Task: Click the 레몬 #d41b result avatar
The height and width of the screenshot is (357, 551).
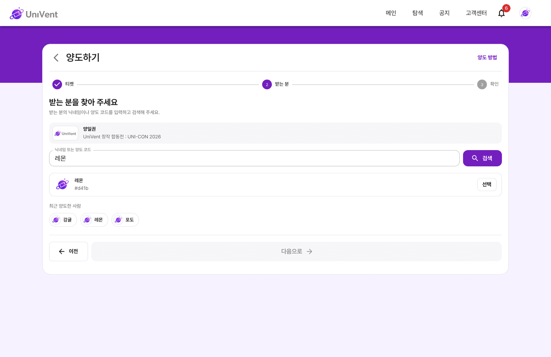Action: 62,185
